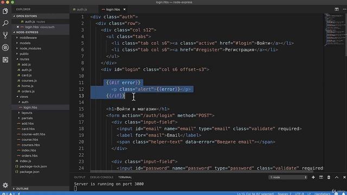
Task: Split the terminal panel
Action: point(321,177)
